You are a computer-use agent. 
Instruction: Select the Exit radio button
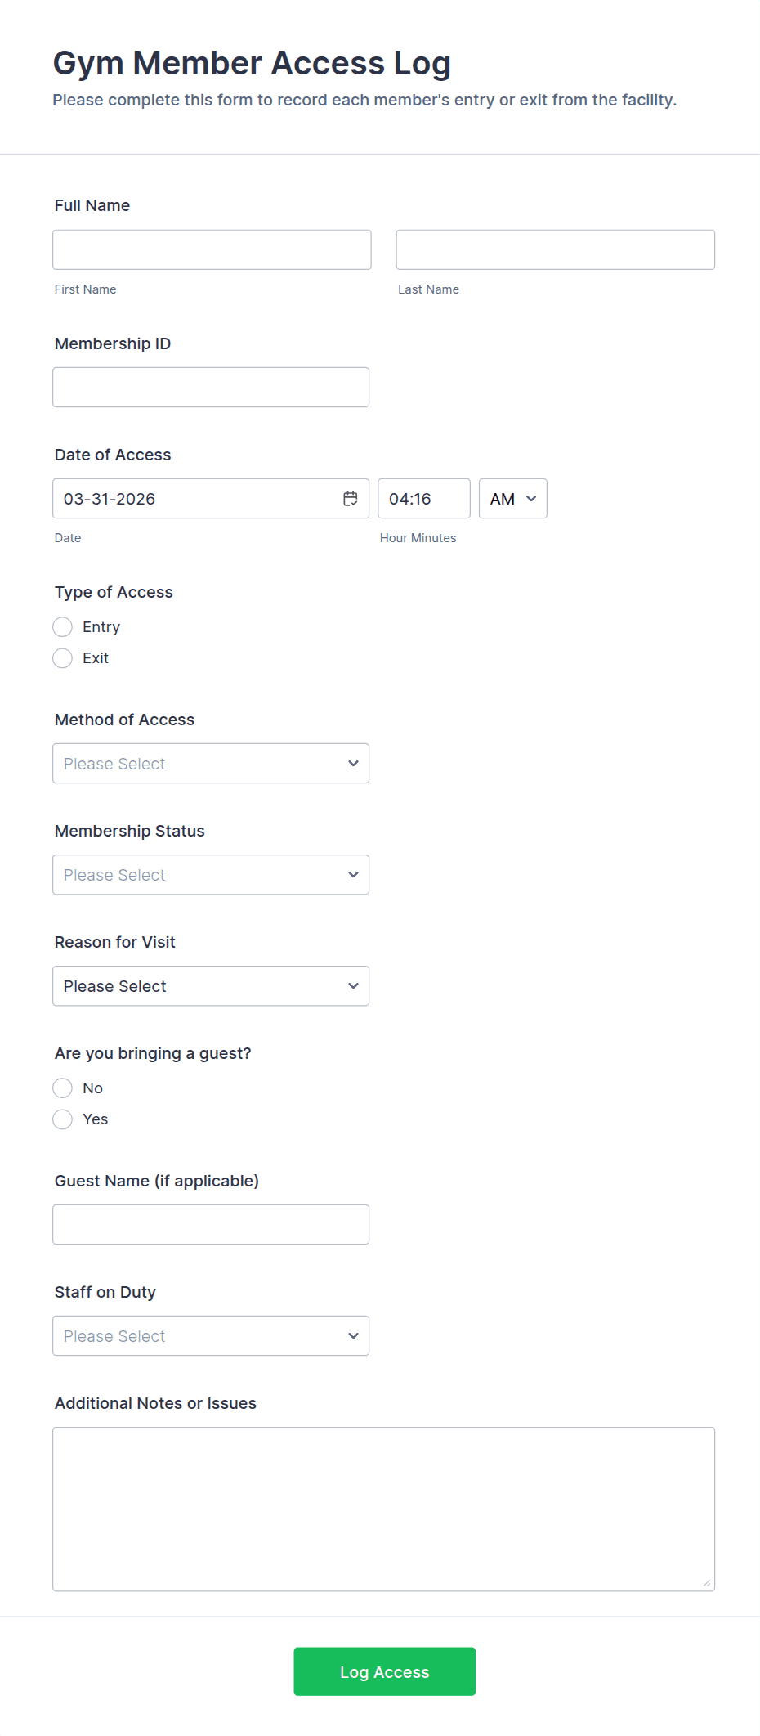[x=63, y=658]
